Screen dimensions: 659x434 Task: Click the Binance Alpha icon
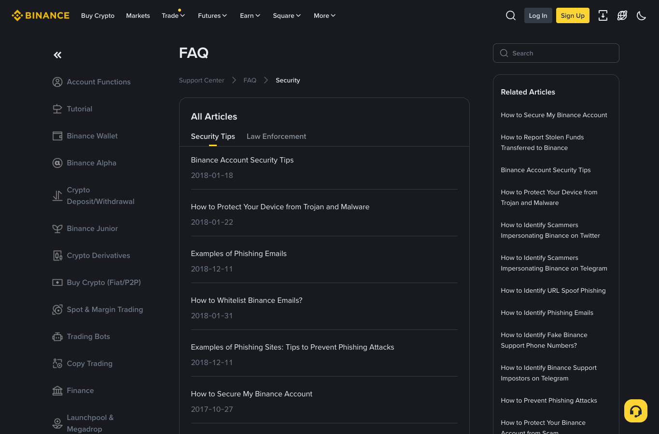point(57,163)
